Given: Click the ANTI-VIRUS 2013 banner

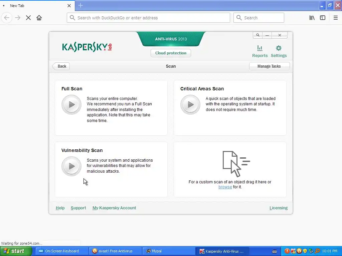Looking at the screenshot, I should [171, 39].
